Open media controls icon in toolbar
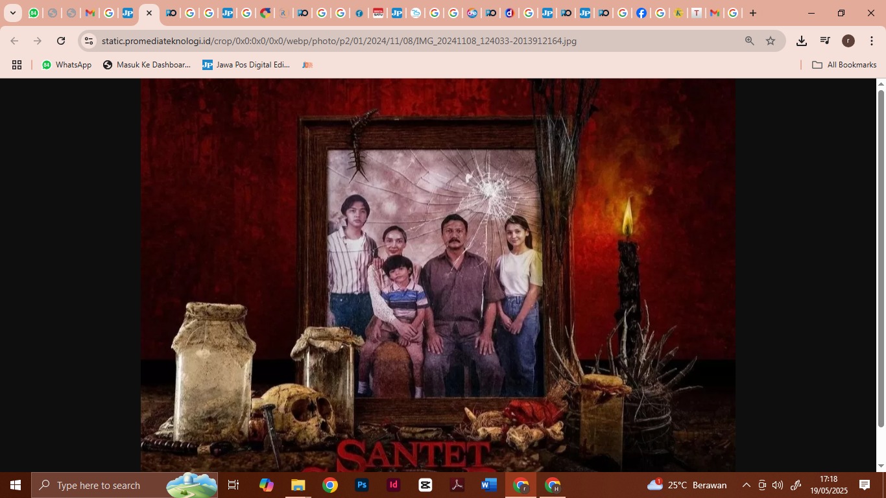Image resolution: width=886 pixels, height=498 pixels. coord(825,41)
